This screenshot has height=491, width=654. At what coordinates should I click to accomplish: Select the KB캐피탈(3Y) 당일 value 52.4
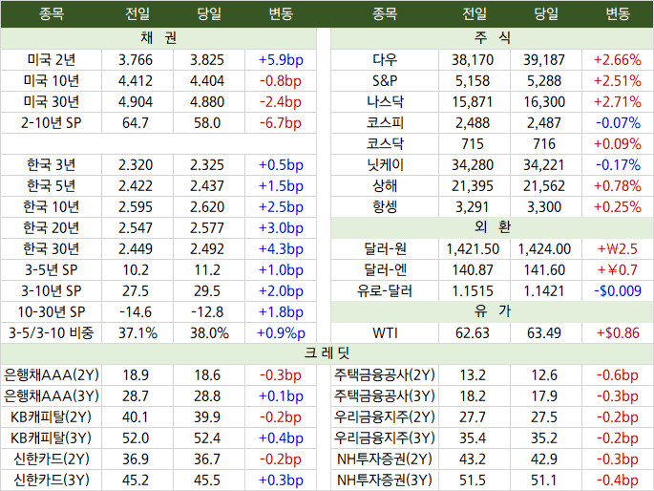pos(207,438)
